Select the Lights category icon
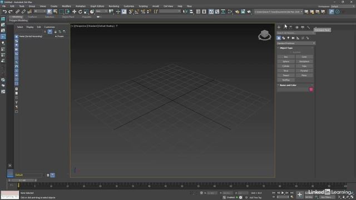Image resolution: width=356 pixels, height=200 pixels. [288, 38]
